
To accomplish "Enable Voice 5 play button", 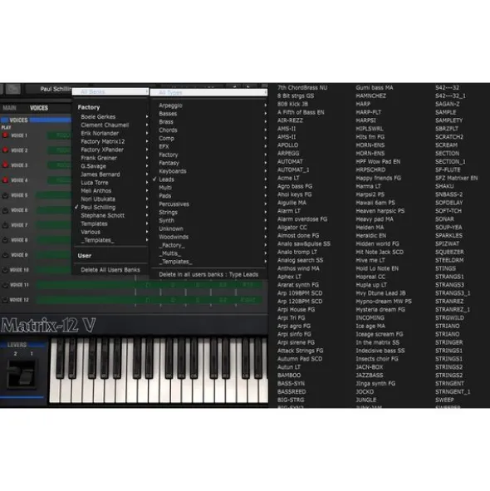I will (5, 195).
